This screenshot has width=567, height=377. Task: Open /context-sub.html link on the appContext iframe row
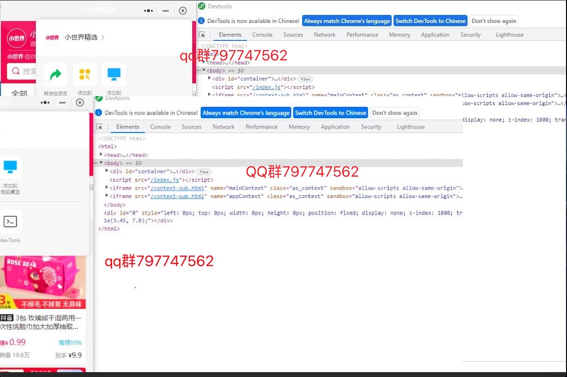pos(177,197)
